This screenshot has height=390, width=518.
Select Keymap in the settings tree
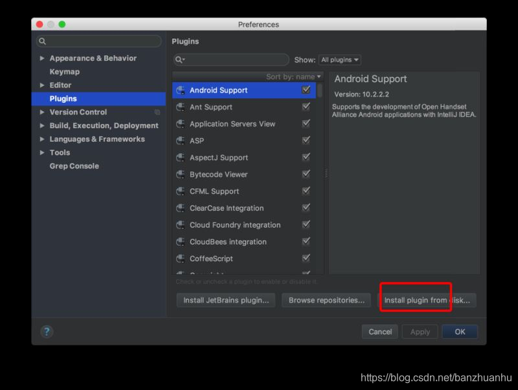(x=65, y=72)
